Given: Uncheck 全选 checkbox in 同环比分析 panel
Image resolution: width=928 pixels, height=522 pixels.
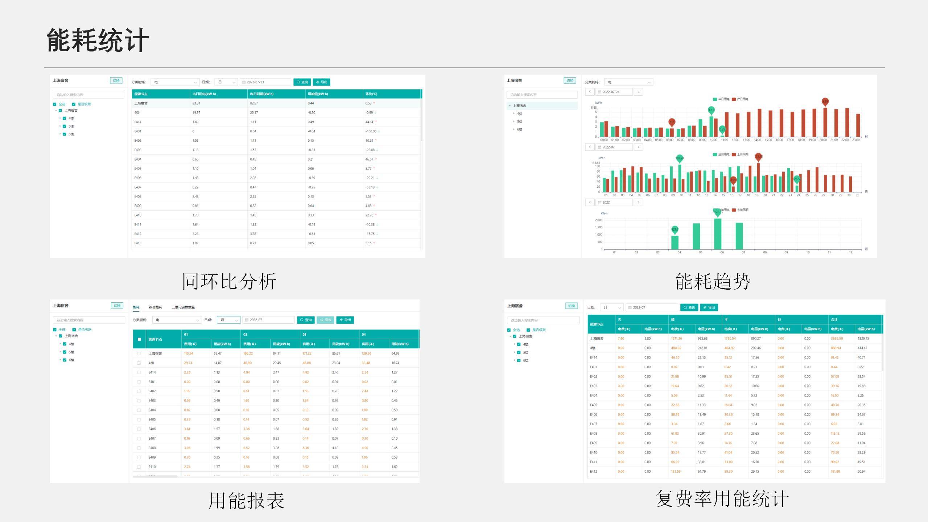Looking at the screenshot, I should pyautogui.click(x=55, y=104).
